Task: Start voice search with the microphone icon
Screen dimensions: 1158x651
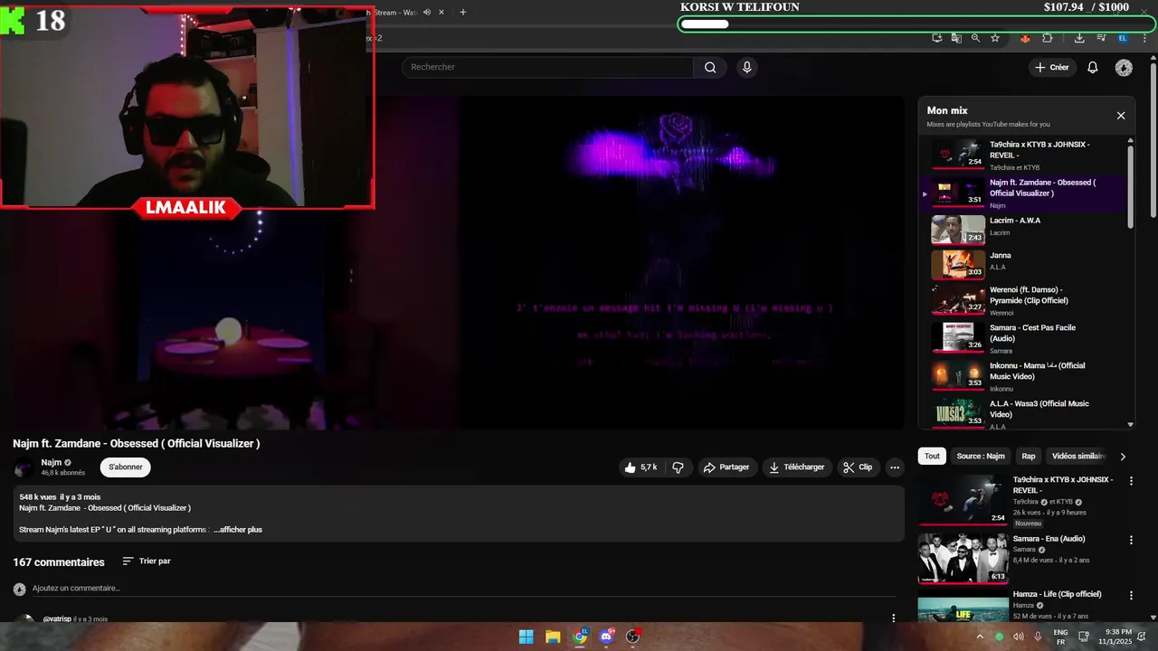Action: click(x=746, y=67)
